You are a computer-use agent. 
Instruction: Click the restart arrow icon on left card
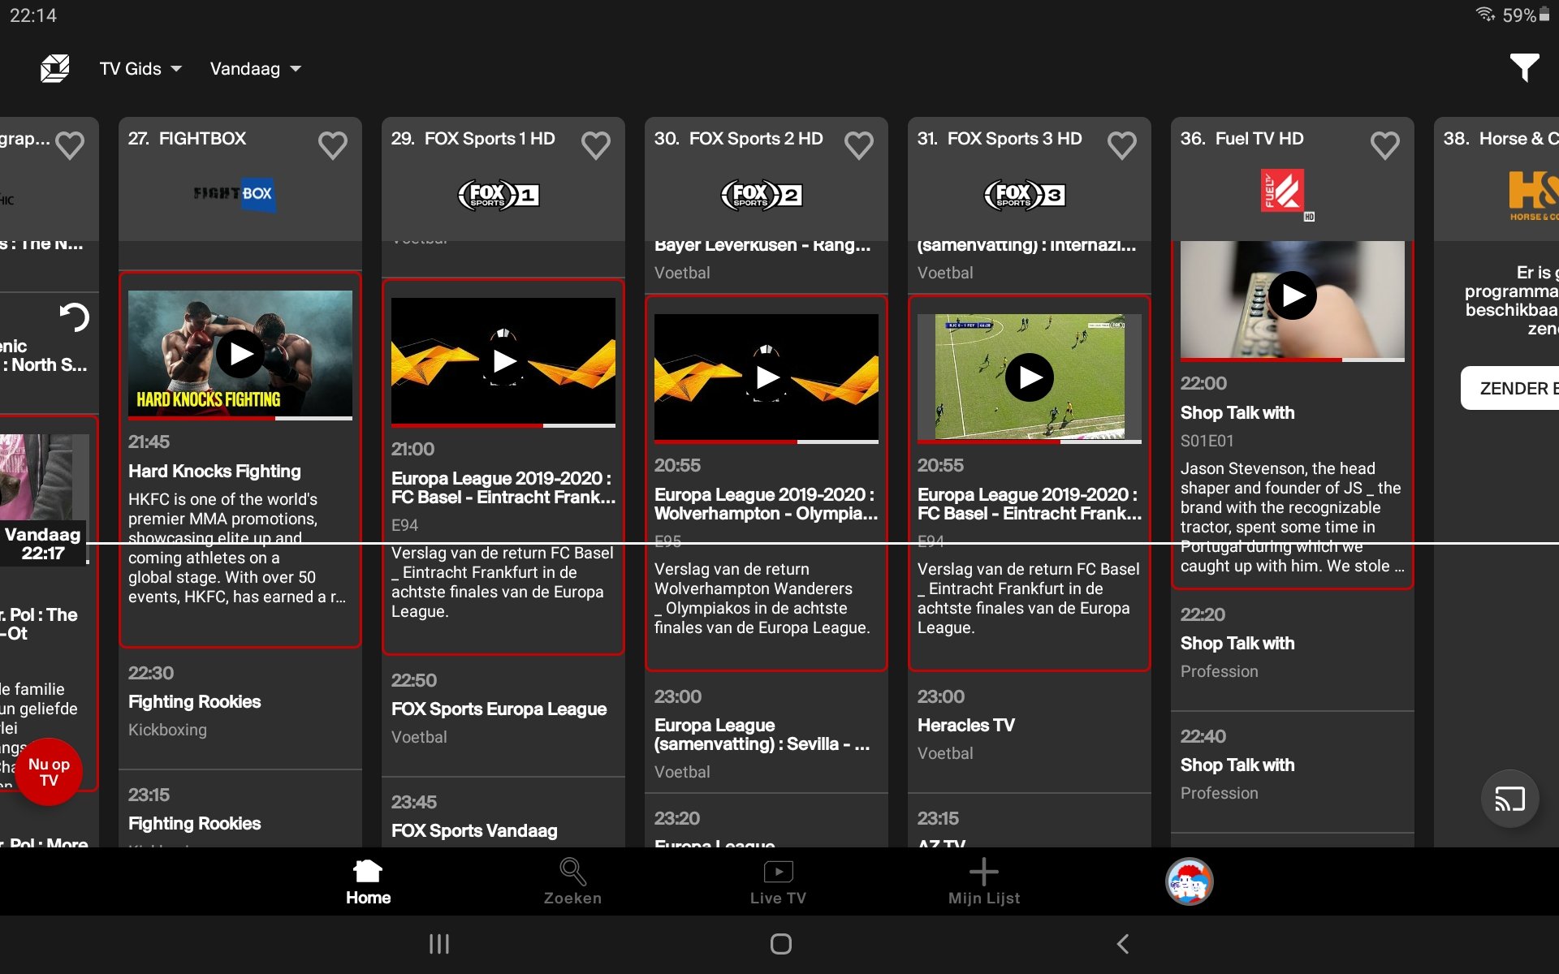click(75, 317)
